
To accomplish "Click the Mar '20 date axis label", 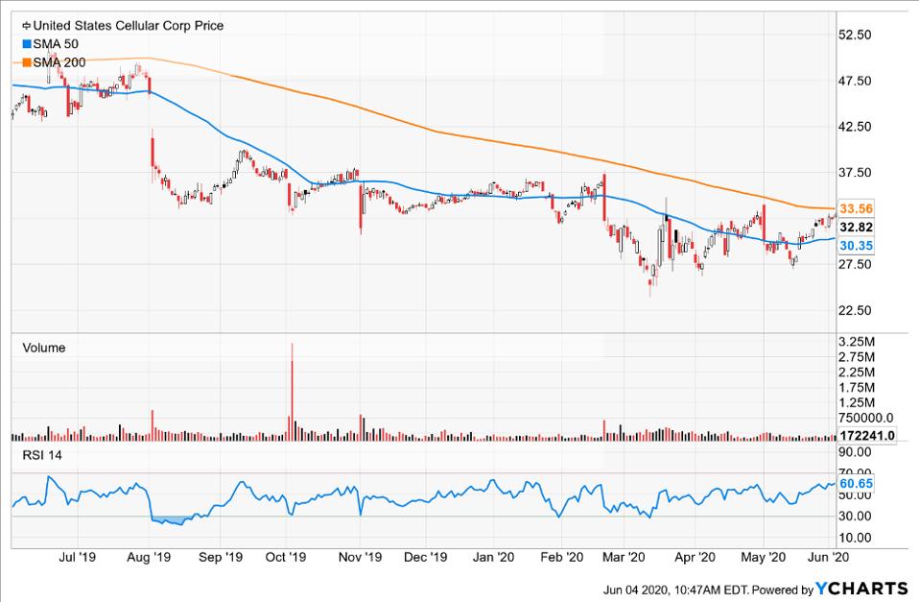I will point(624,558).
